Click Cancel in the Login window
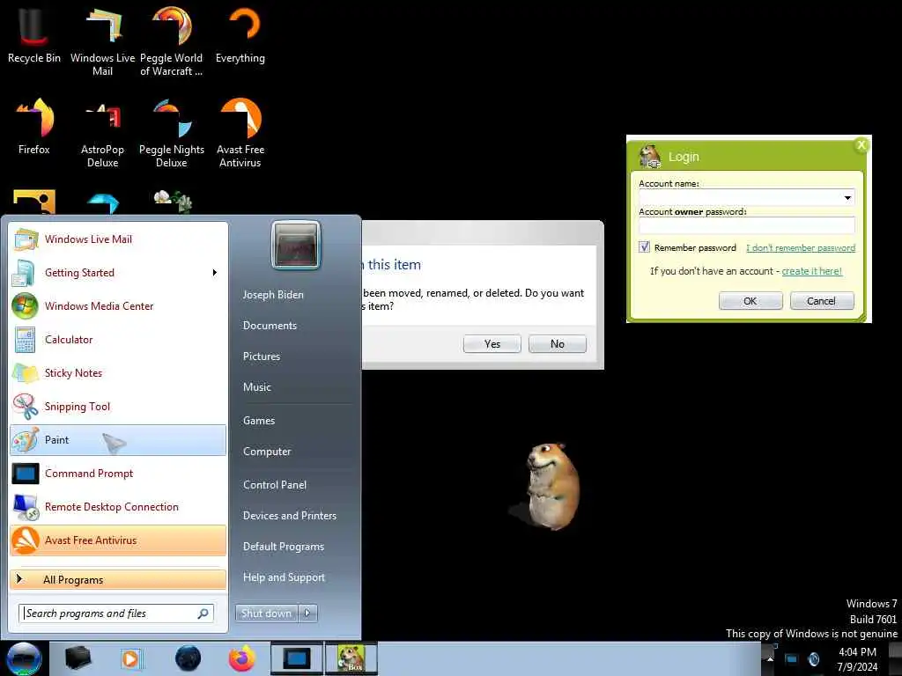 [822, 301]
